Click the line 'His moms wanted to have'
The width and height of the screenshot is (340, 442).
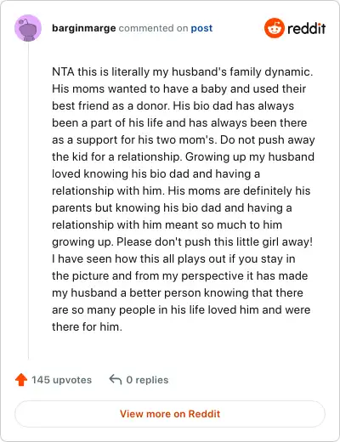click(x=179, y=88)
